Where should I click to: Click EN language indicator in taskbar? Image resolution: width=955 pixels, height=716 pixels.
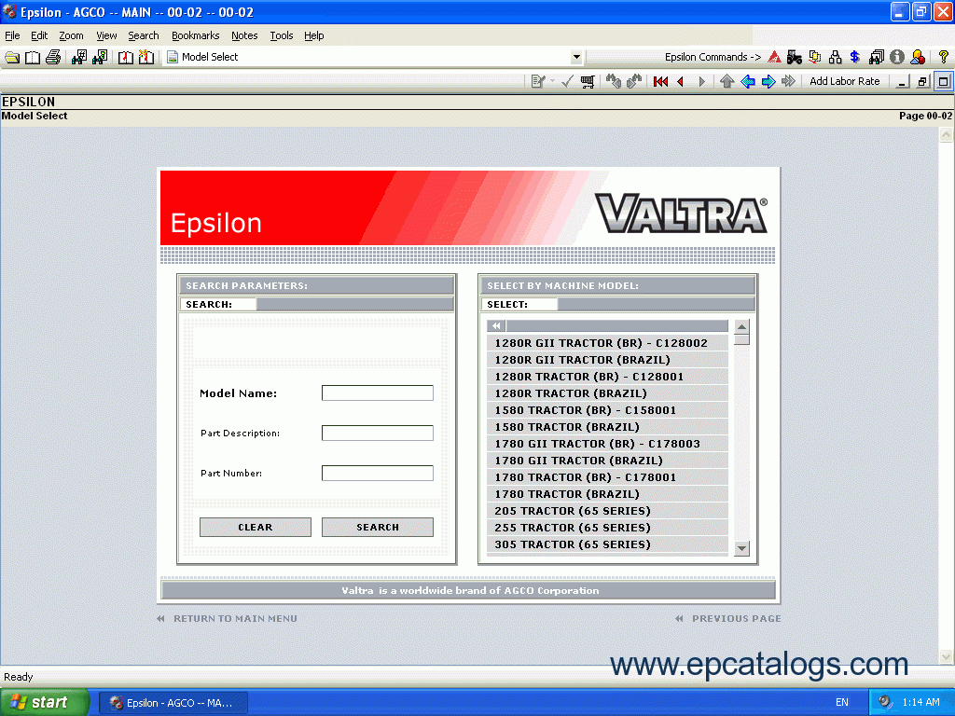click(x=842, y=702)
